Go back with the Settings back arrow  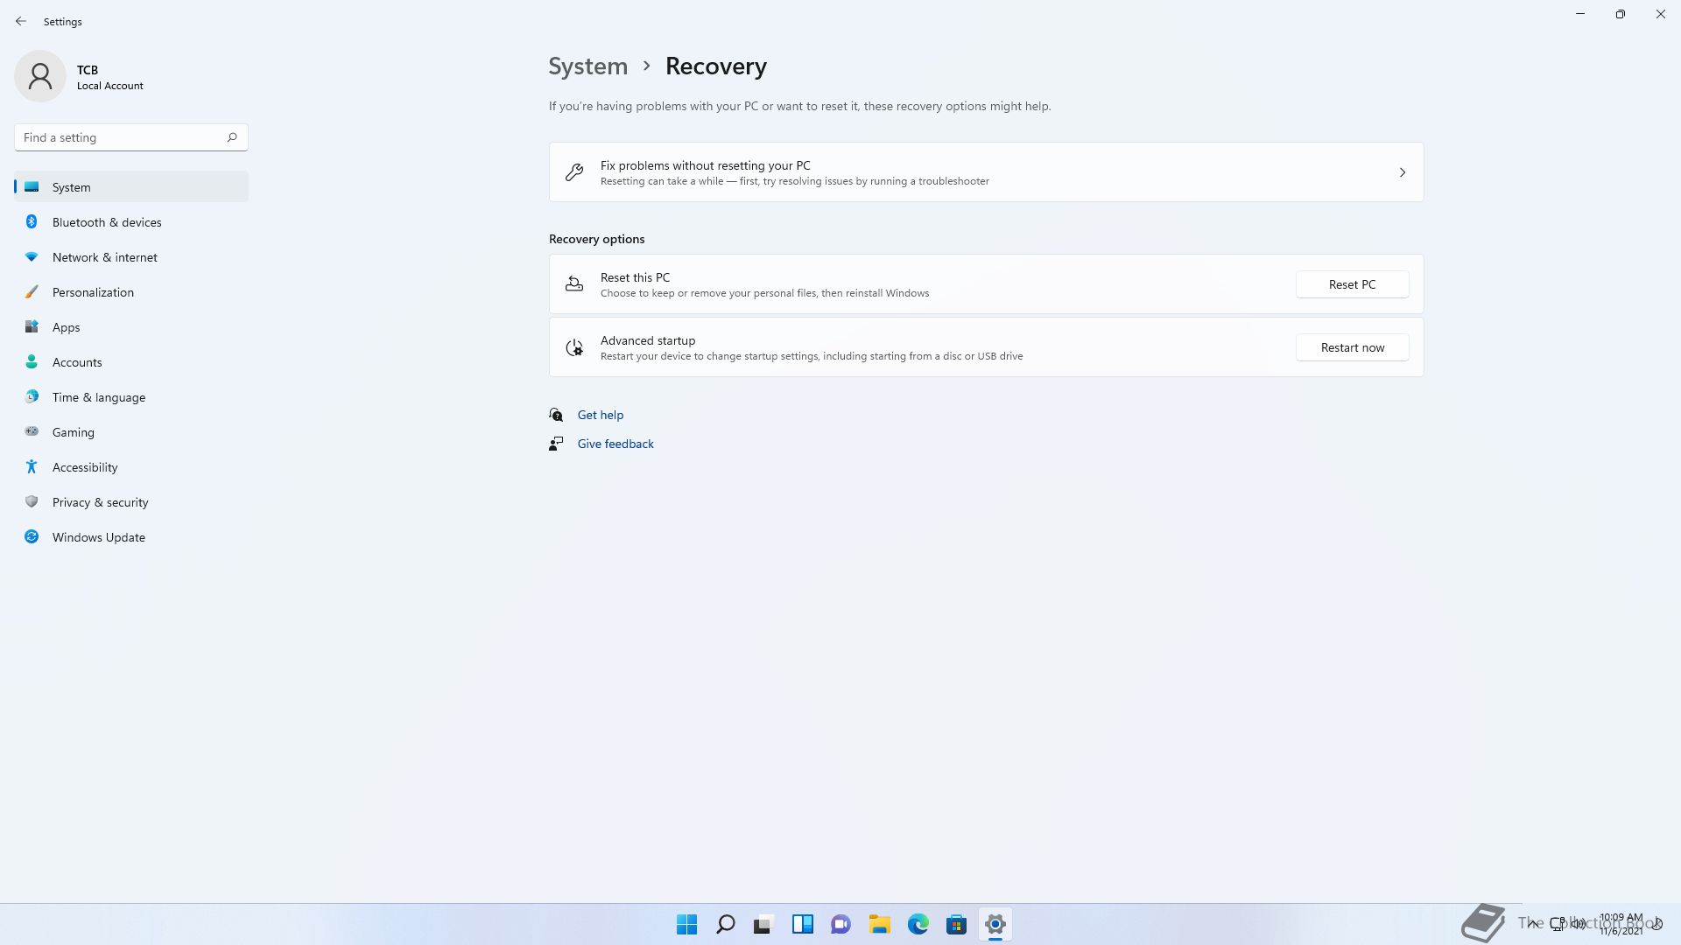21,21
